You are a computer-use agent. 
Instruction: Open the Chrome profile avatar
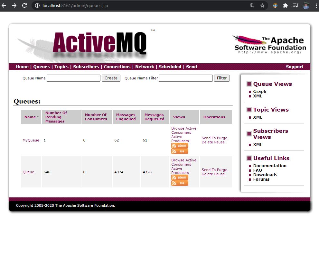pos(306,5)
